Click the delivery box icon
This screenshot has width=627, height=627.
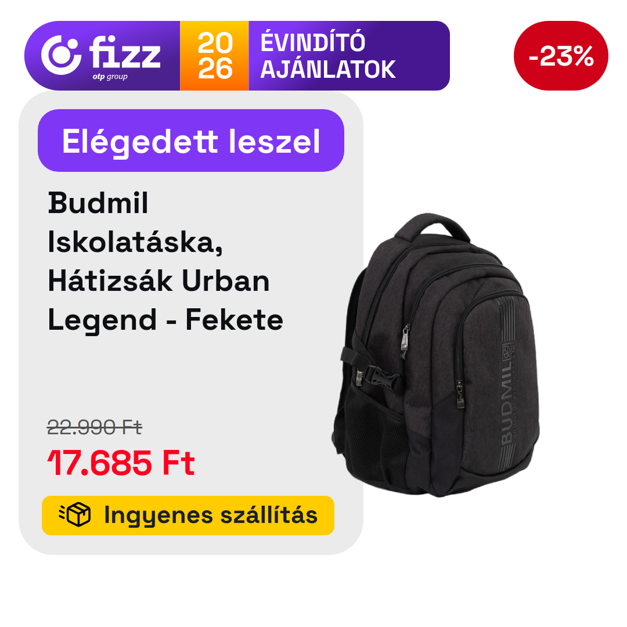tap(75, 514)
